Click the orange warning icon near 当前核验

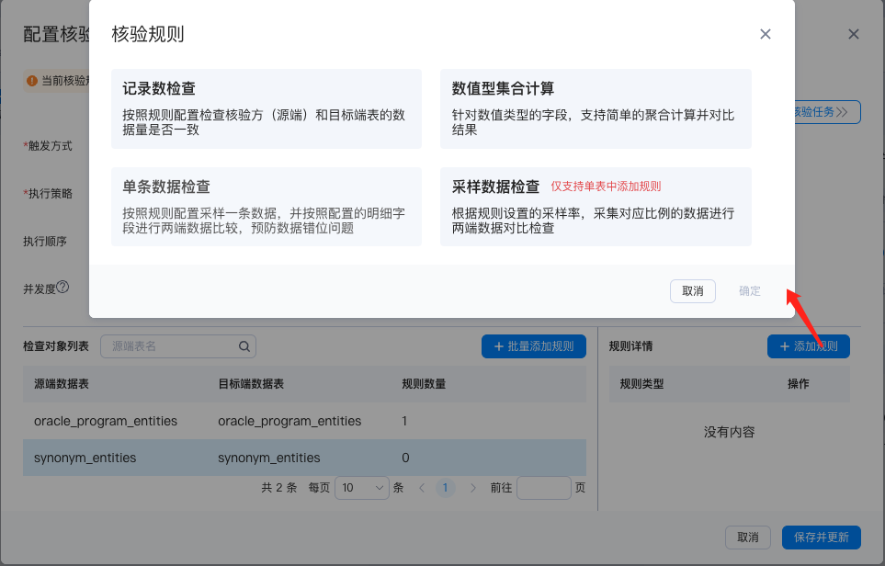(x=32, y=81)
